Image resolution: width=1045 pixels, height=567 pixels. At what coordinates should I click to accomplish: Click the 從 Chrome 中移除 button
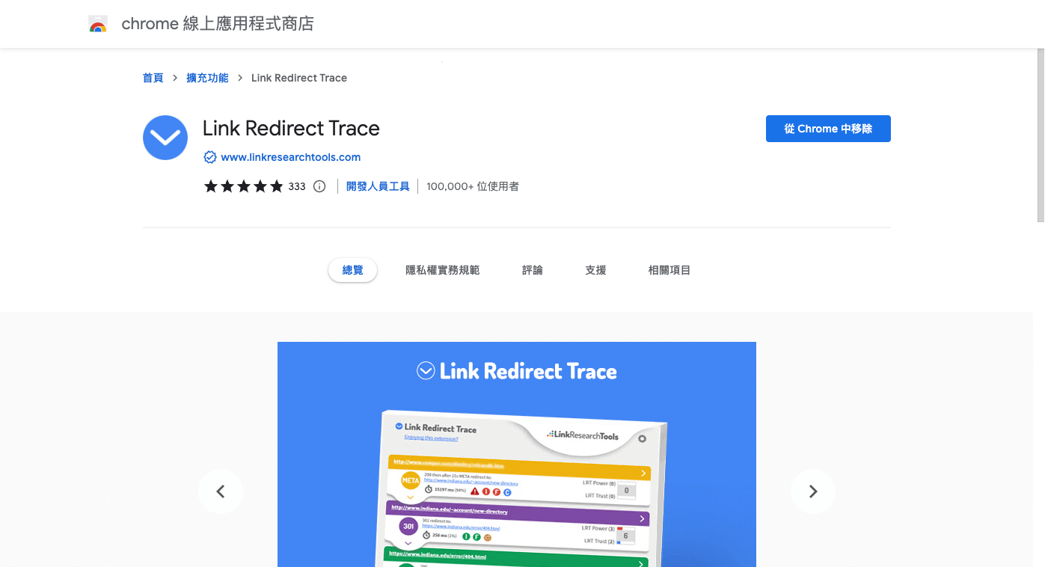[x=828, y=129]
